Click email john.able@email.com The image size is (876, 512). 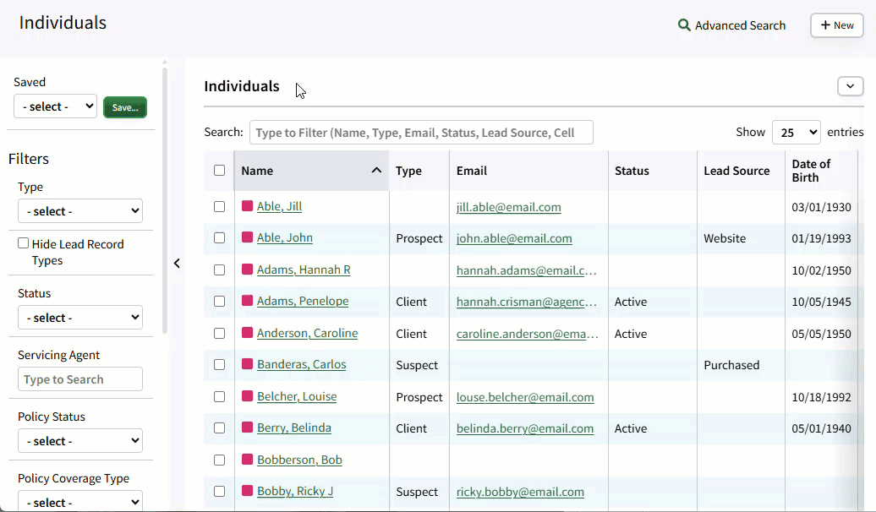514,238
